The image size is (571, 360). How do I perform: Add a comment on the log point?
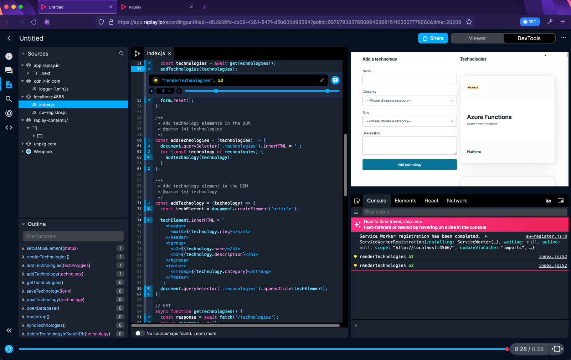coord(335,80)
